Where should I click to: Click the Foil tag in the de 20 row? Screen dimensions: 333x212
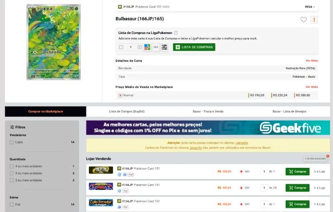(126, 191)
